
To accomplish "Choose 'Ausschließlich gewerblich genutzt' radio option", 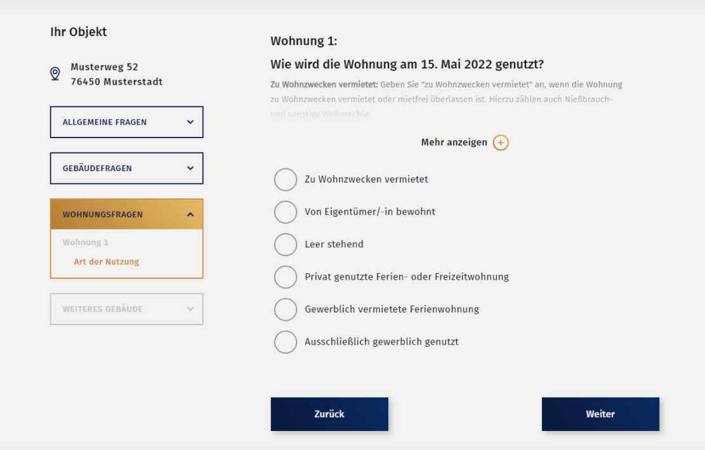I will pos(286,342).
